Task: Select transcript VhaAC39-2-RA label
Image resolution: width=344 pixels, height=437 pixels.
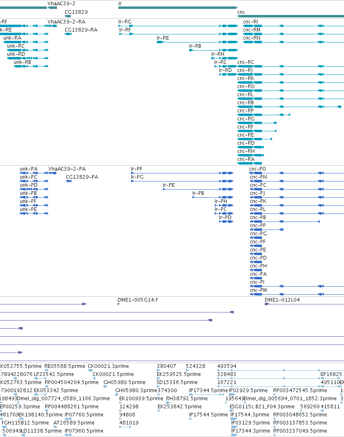Action: click(66, 22)
